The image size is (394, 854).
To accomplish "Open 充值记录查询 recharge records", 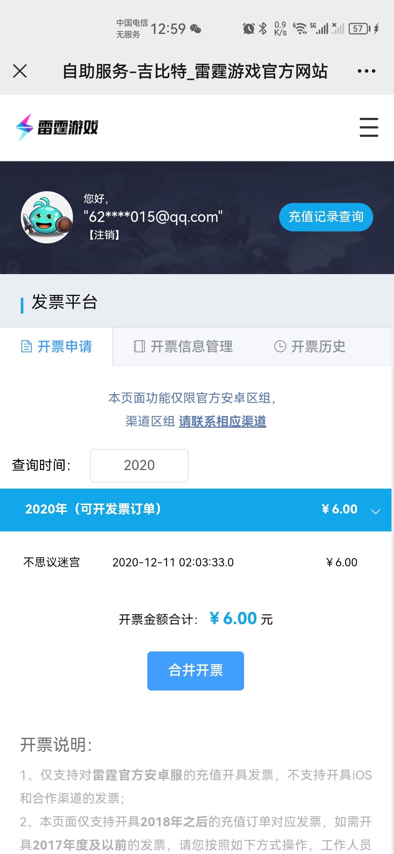I will tap(326, 217).
